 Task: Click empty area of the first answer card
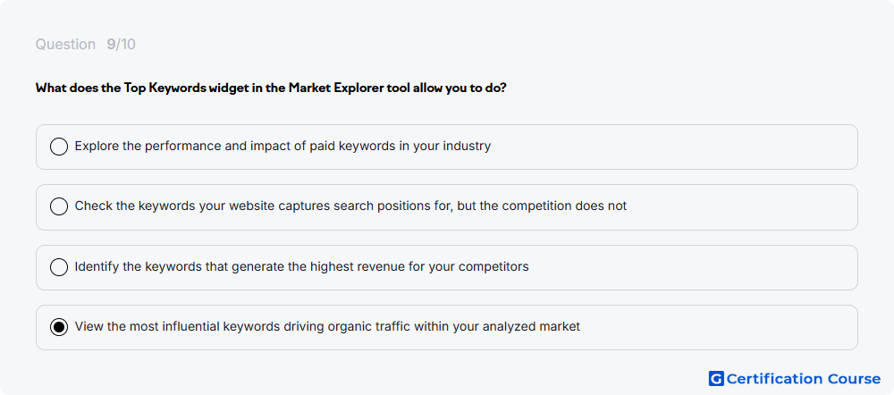(673, 147)
